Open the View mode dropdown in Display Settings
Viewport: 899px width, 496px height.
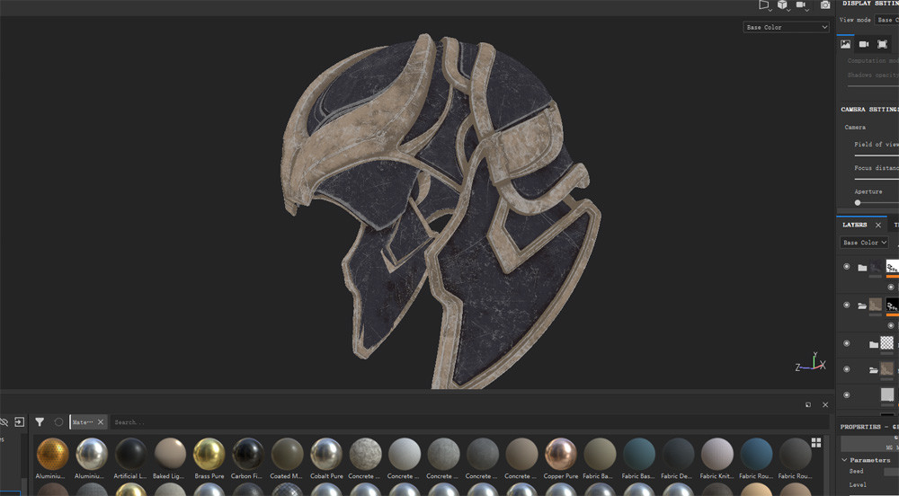886,20
